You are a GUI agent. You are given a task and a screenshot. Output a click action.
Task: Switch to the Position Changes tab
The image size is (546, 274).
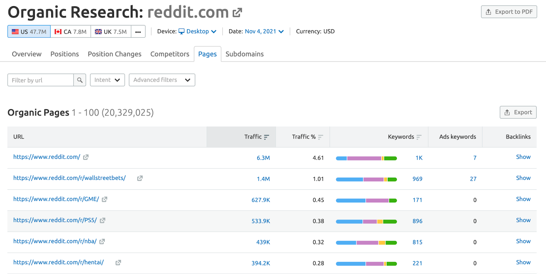(x=115, y=54)
